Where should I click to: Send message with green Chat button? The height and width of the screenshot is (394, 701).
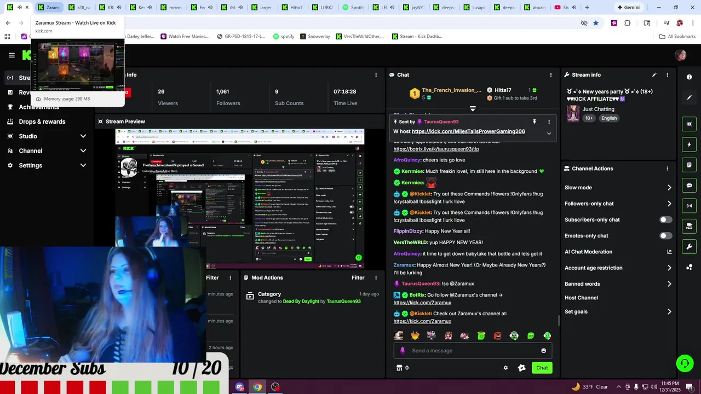(542, 368)
